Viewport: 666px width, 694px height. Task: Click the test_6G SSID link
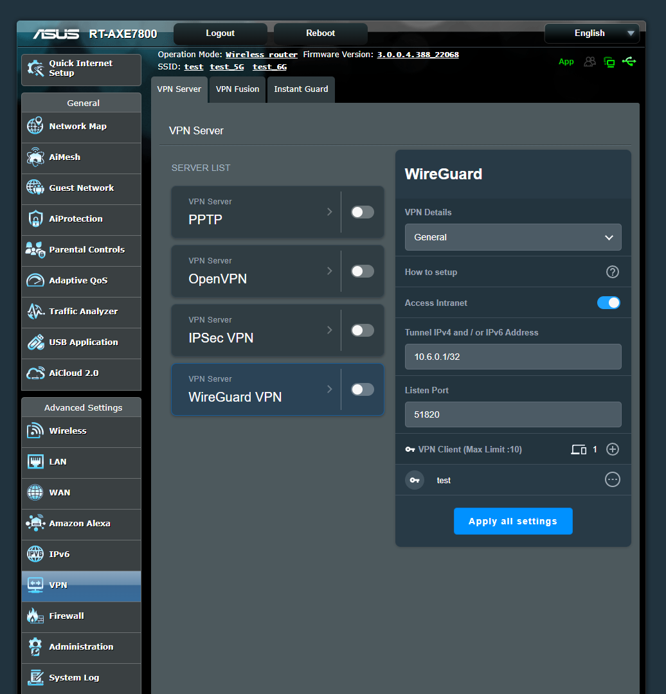click(x=269, y=67)
